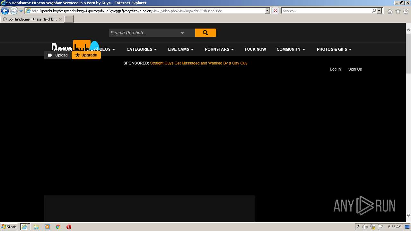
Task: Open the LIVE CAMS menu
Action: 181,49
